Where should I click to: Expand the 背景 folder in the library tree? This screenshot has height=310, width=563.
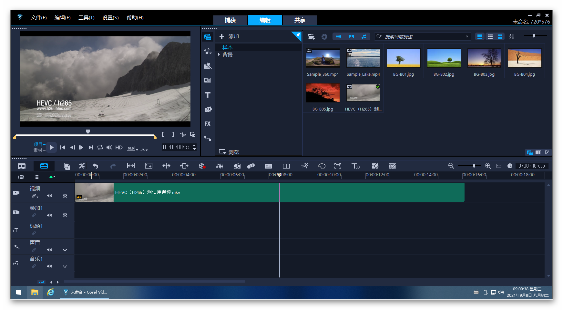[219, 55]
